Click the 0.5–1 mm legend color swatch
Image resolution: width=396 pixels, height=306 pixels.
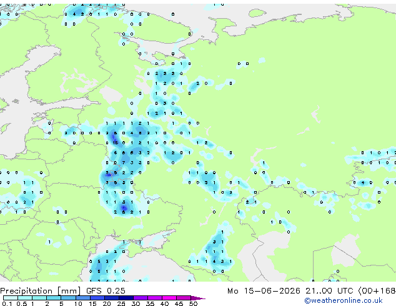pos(25,298)
